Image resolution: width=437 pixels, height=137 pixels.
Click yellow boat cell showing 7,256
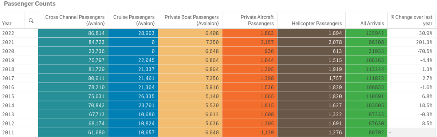190,78
